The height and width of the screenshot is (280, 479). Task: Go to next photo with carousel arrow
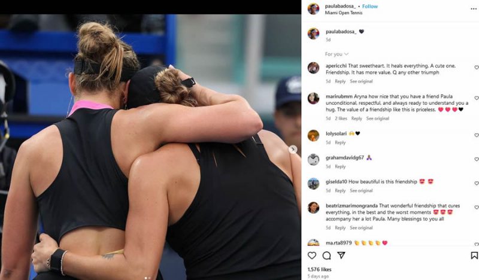tap(293, 150)
